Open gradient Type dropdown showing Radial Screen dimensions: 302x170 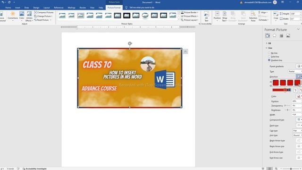(295, 71)
